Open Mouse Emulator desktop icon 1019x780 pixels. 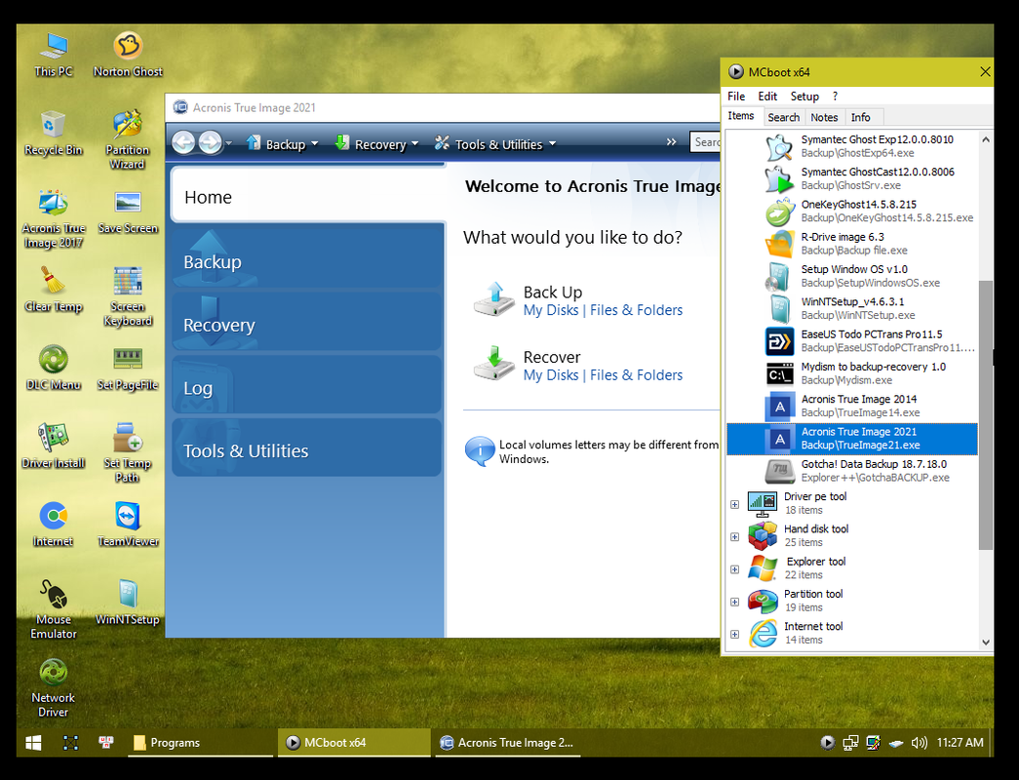tap(54, 609)
